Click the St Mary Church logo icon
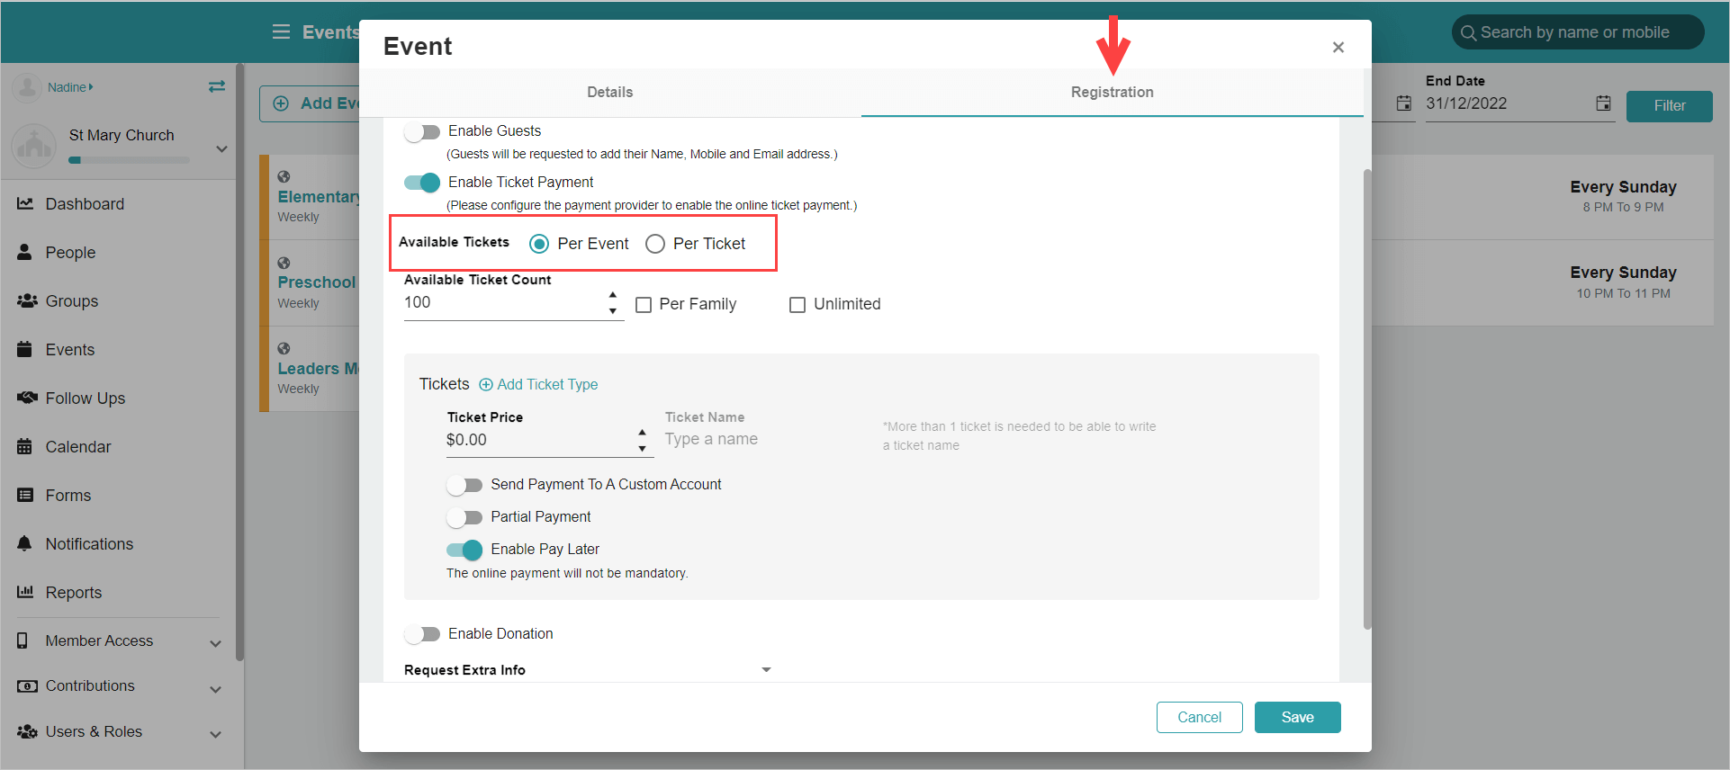Image resolution: width=1730 pixels, height=770 pixels. [x=34, y=146]
